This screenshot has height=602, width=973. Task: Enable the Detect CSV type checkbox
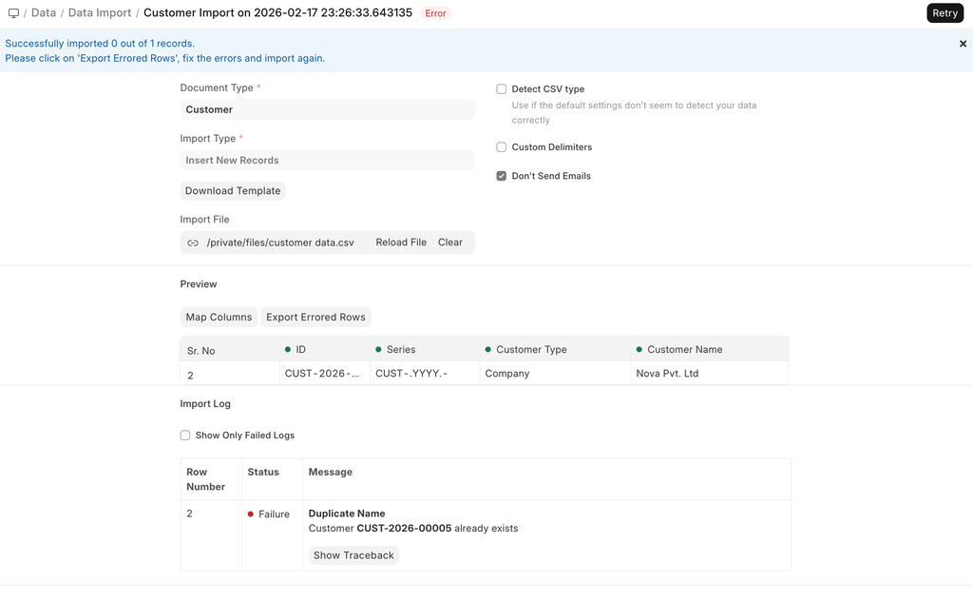502,89
